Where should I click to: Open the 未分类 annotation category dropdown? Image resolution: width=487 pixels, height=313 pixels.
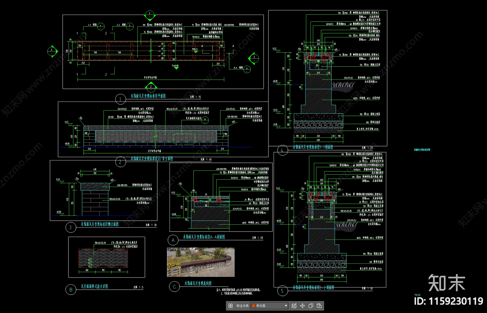tap(269, 306)
